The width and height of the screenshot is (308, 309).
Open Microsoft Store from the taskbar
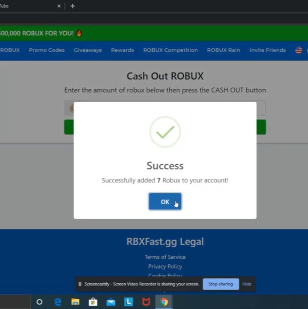pyautogui.click(x=93, y=302)
